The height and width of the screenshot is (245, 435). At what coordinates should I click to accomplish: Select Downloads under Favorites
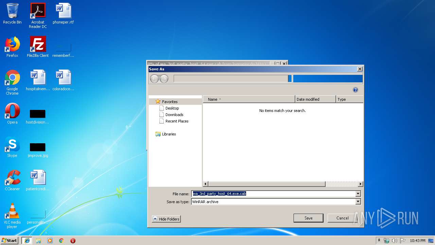pos(174,115)
